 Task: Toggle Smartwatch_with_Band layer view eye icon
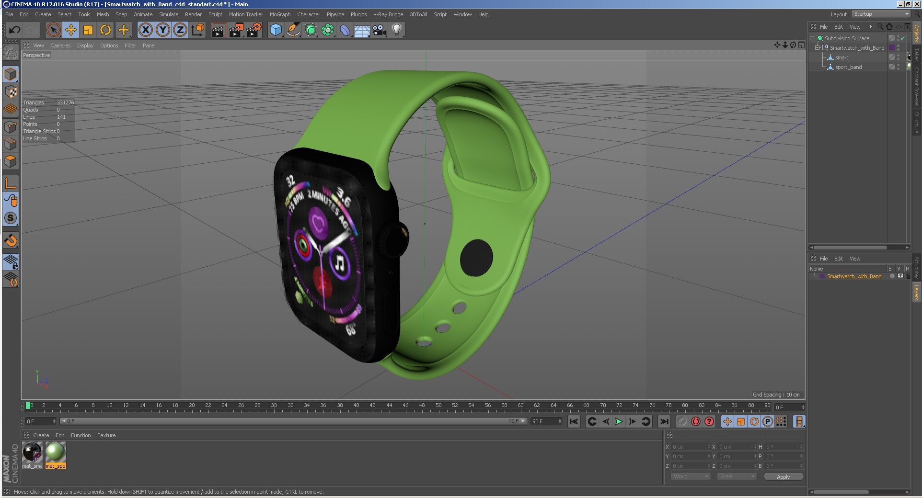[900, 276]
